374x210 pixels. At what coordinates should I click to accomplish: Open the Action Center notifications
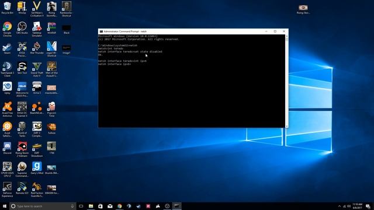(x=368, y=206)
